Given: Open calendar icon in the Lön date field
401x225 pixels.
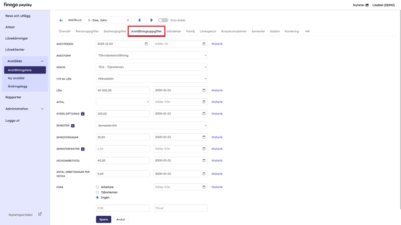Looking at the screenshot, I should click(x=204, y=90).
